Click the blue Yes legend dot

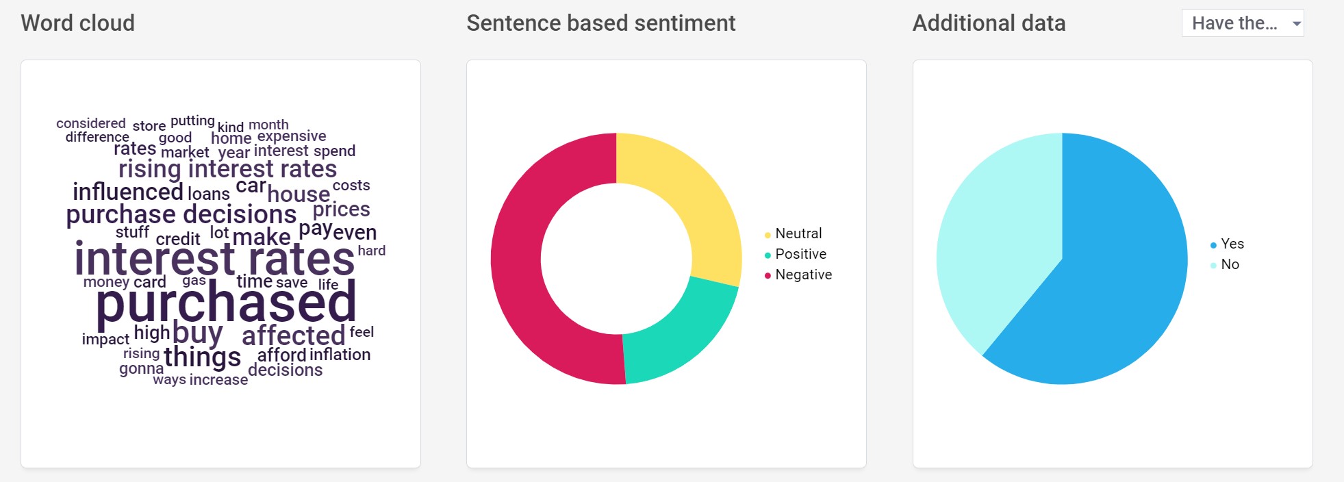1213,245
